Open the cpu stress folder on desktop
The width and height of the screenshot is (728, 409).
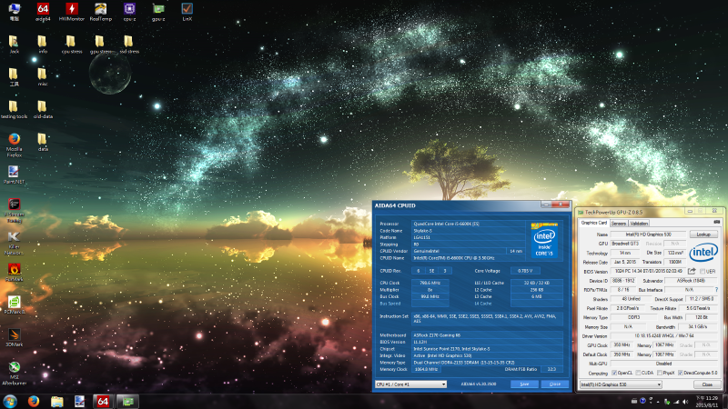(x=71, y=43)
